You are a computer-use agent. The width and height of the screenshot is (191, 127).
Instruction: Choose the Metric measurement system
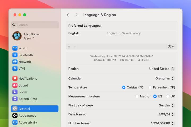[x=137, y=96]
